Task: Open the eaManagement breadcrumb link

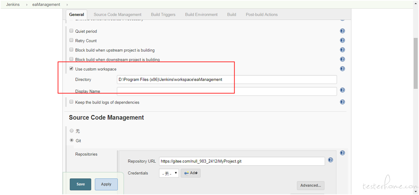Action: pos(46,5)
